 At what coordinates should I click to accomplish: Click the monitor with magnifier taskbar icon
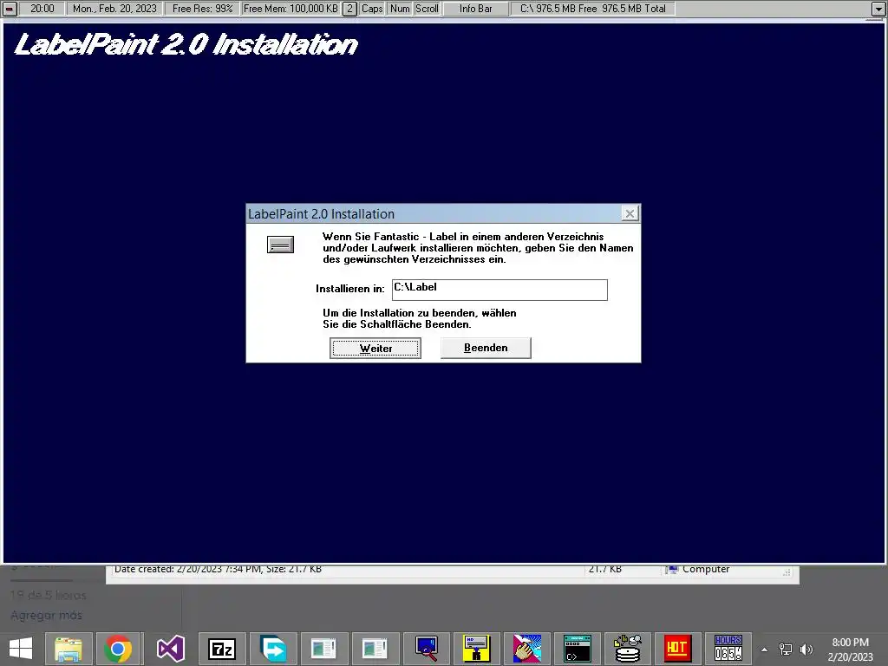click(426, 649)
